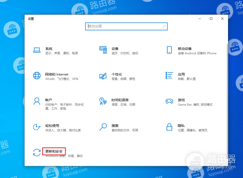Focus the 查找设置 search field
The width and height of the screenshot is (243, 178).
(126, 26)
